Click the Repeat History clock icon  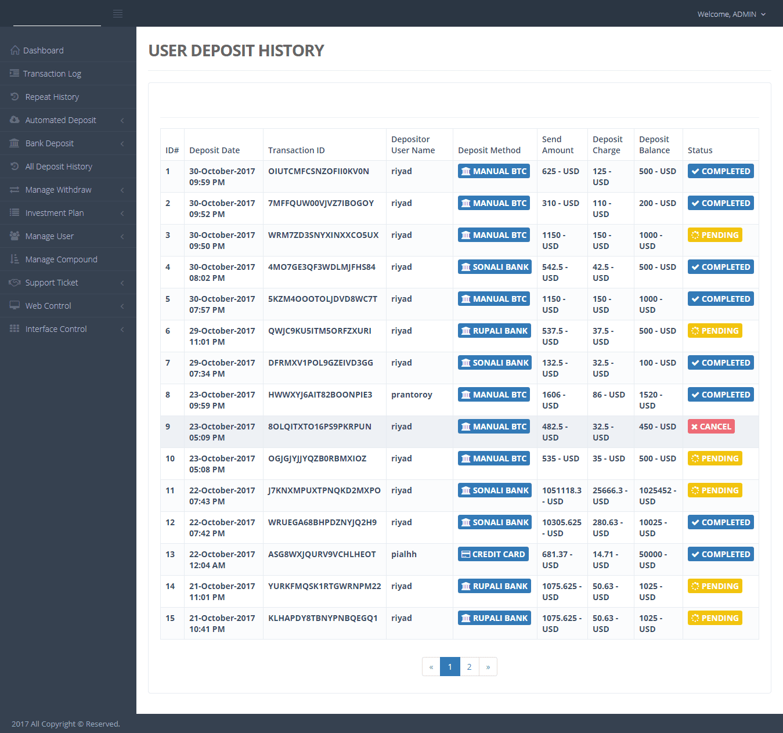[15, 97]
